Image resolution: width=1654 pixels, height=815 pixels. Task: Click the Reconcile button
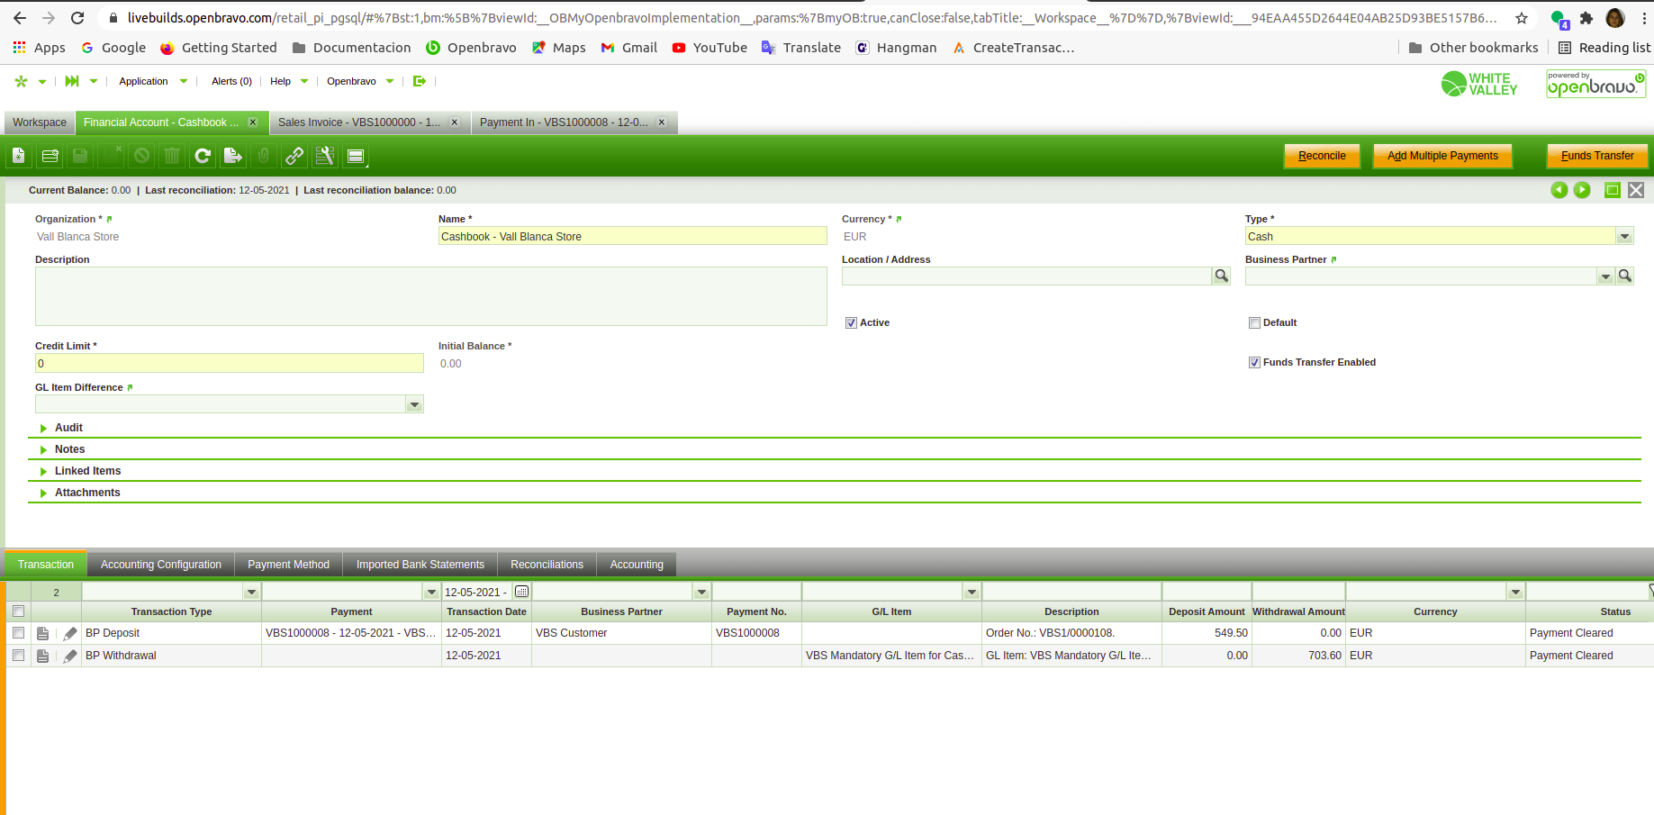coord(1321,156)
